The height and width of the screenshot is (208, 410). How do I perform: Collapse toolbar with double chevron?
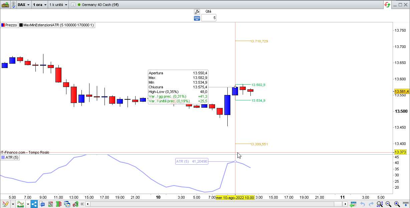point(82,204)
